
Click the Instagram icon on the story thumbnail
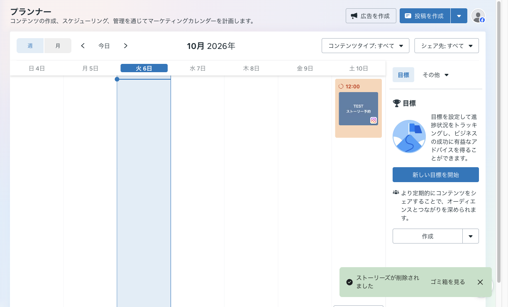pyautogui.click(x=374, y=120)
